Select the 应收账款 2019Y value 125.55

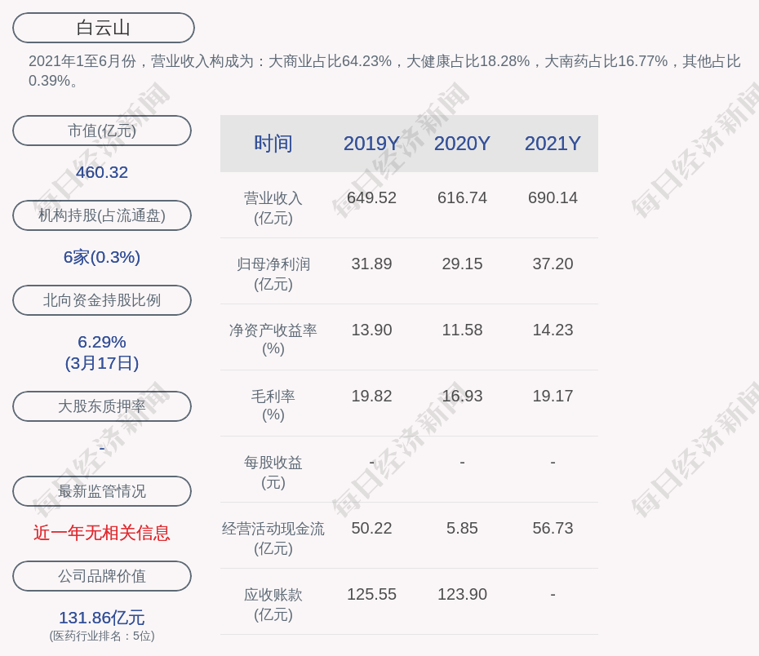(x=371, y=594)
